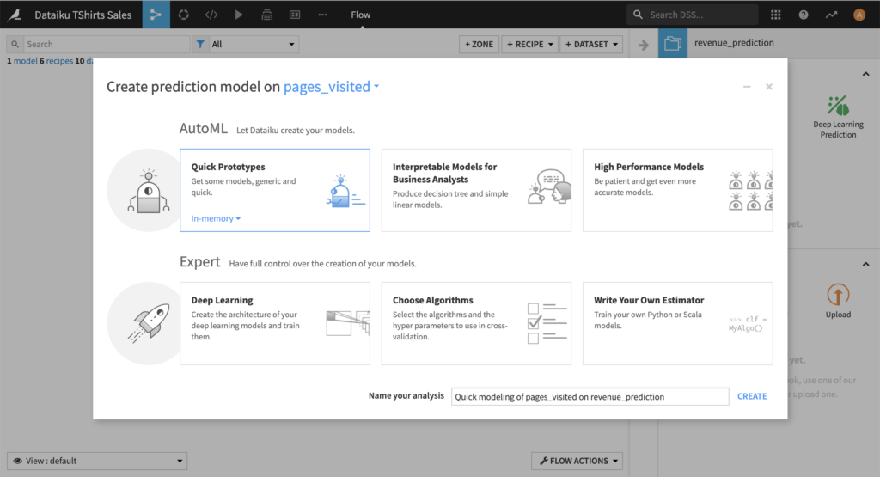Open the In-memory engine dropdown
Viewport: 880px width, 477px height.
tap(216, 218)
